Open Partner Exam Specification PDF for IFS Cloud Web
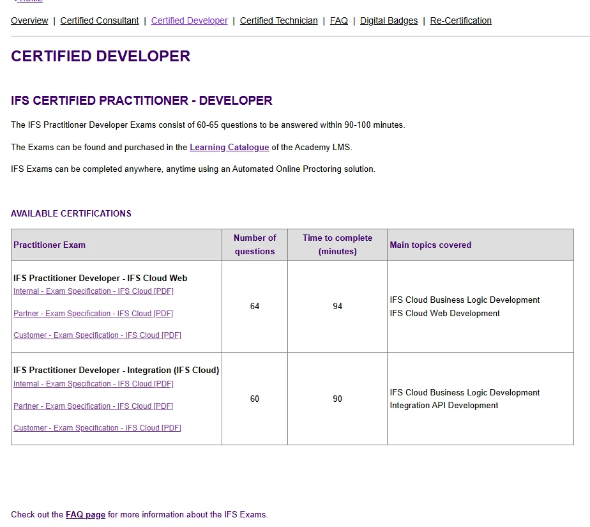This screenshot has width=590, height=527. coord(93,314)
